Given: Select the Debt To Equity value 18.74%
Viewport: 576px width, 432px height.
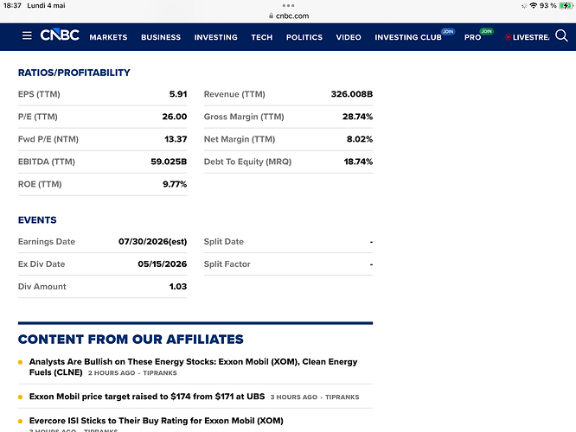Looking at the screenshot, I should 358,162.
